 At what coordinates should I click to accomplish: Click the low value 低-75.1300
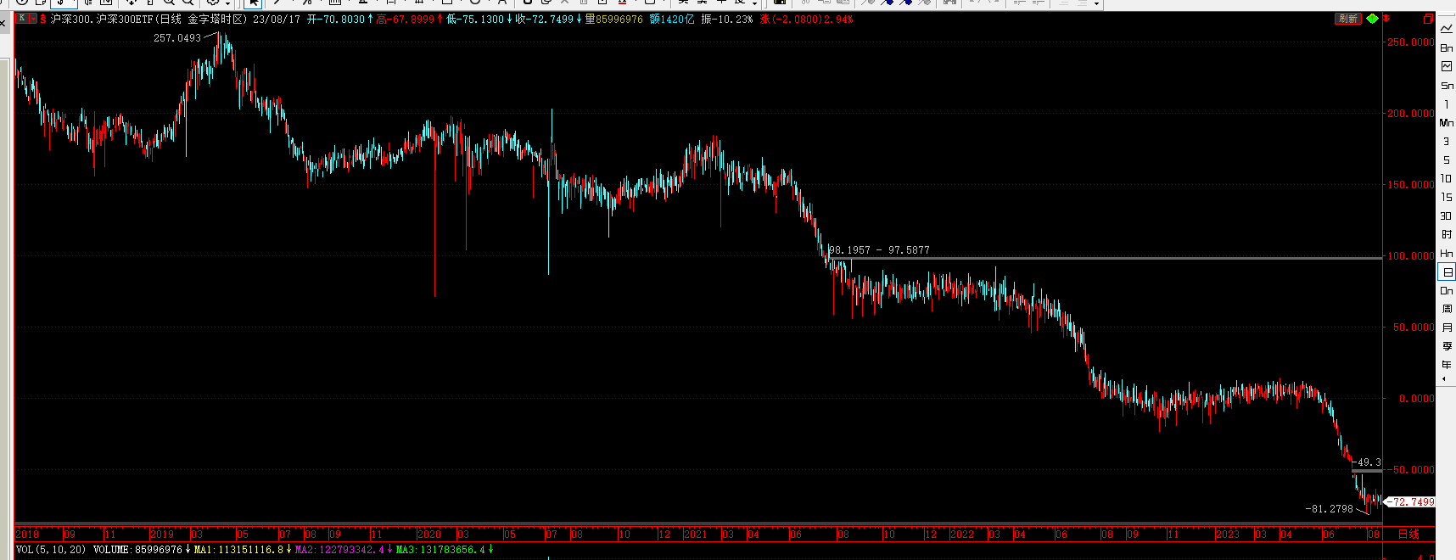(475, 19)
